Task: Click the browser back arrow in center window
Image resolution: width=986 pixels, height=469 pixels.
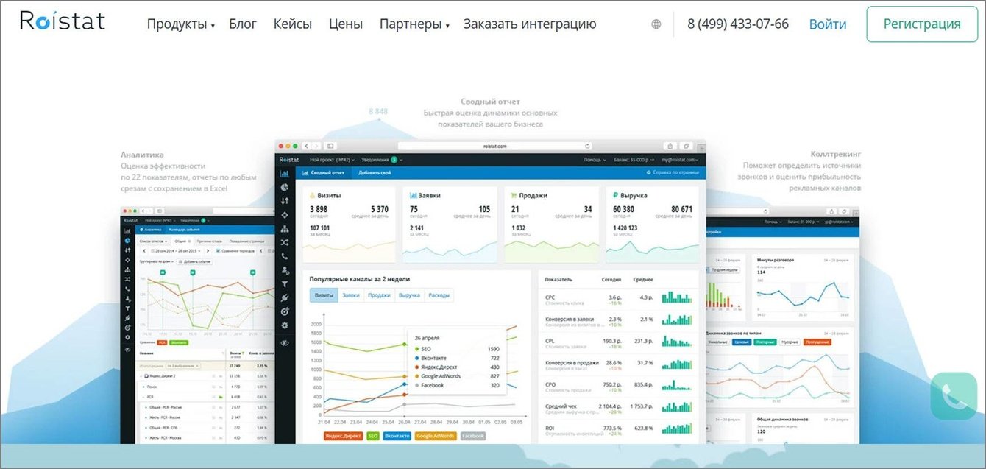Action: pos(308,147)
